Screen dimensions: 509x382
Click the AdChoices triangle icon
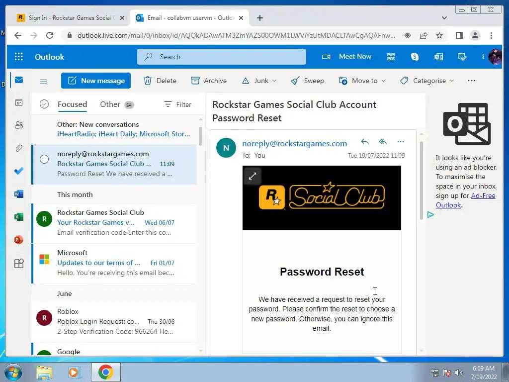(x=430, y=215)
